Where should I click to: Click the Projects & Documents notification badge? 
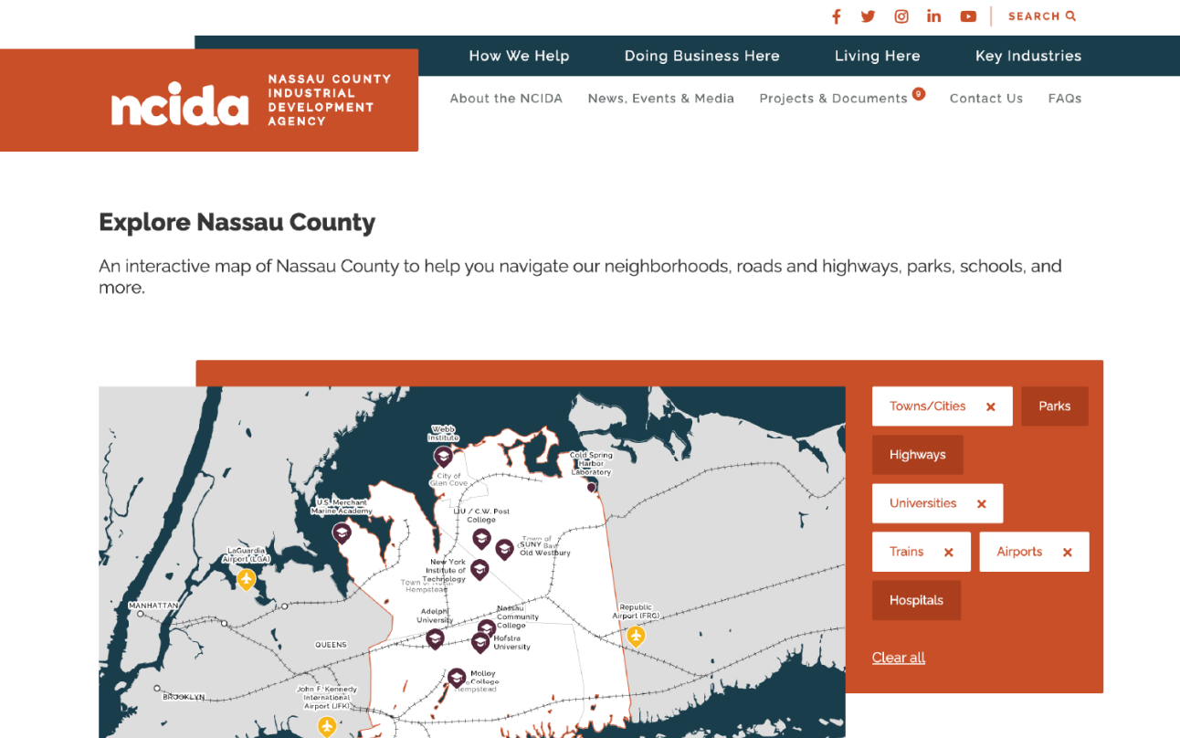pyautogui.click(x=919, y=93)
